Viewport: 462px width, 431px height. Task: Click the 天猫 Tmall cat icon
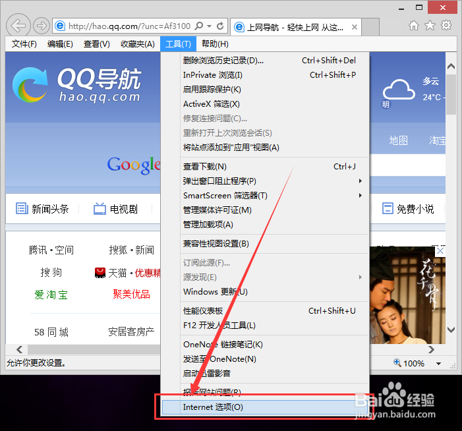pos(100,273)
